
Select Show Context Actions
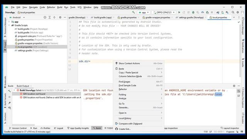coord(139,63)
